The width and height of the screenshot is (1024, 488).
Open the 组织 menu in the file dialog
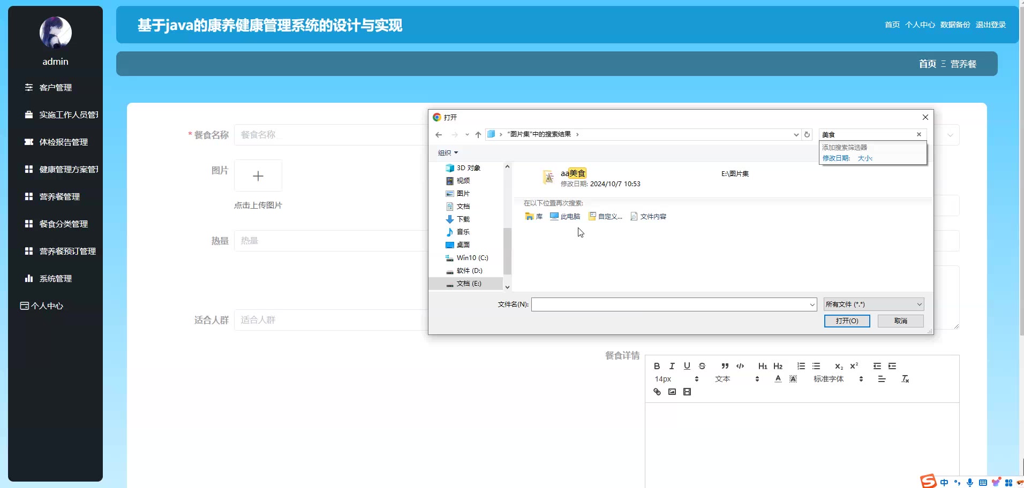click(x=448, y=152)
